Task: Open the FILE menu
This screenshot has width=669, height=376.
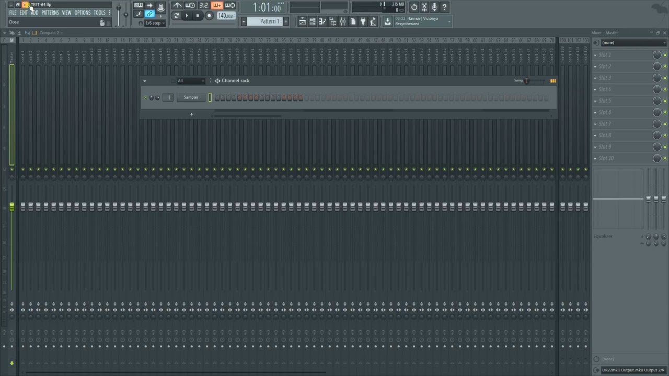Action: [x=13, y=13]
